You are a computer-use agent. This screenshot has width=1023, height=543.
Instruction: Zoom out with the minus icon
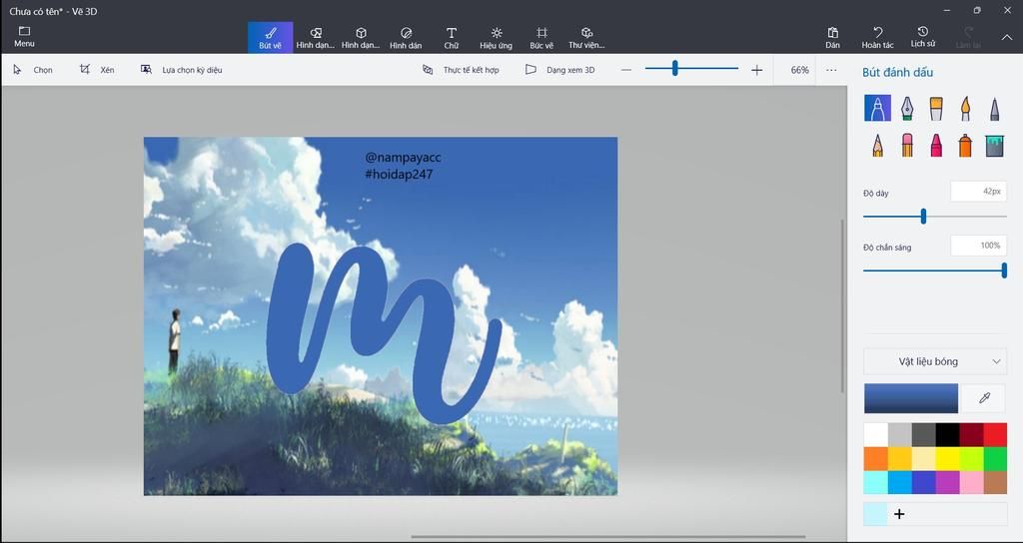click(626, 70)
